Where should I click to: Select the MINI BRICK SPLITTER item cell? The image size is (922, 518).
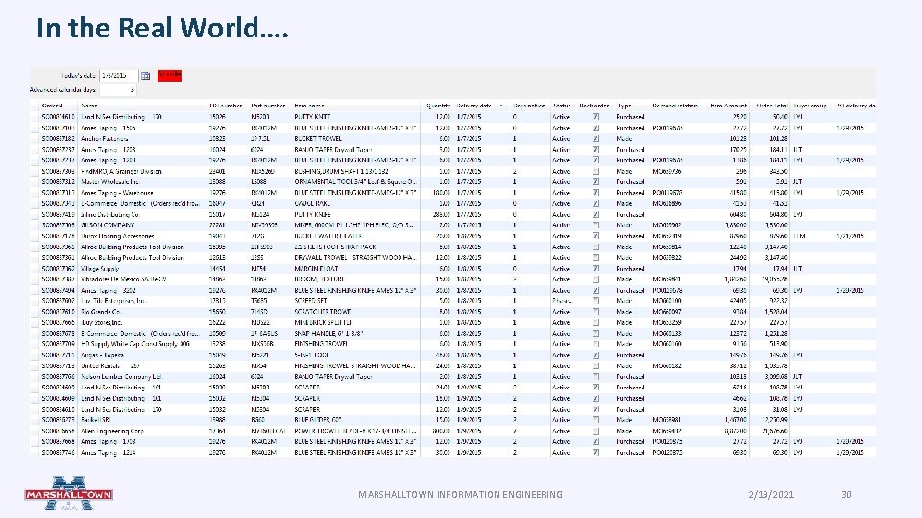click(x=324, y=322)
